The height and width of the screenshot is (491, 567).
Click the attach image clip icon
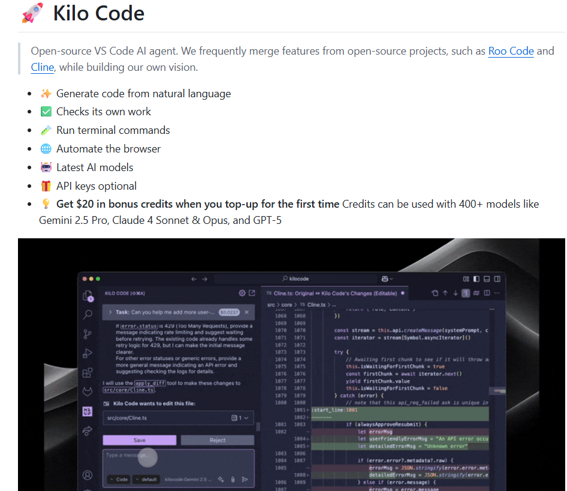pos(233,480)
